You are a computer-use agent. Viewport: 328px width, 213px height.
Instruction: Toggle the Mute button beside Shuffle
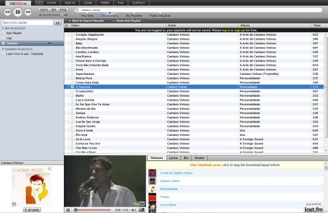pyautogui.click(x=54, y=10)
